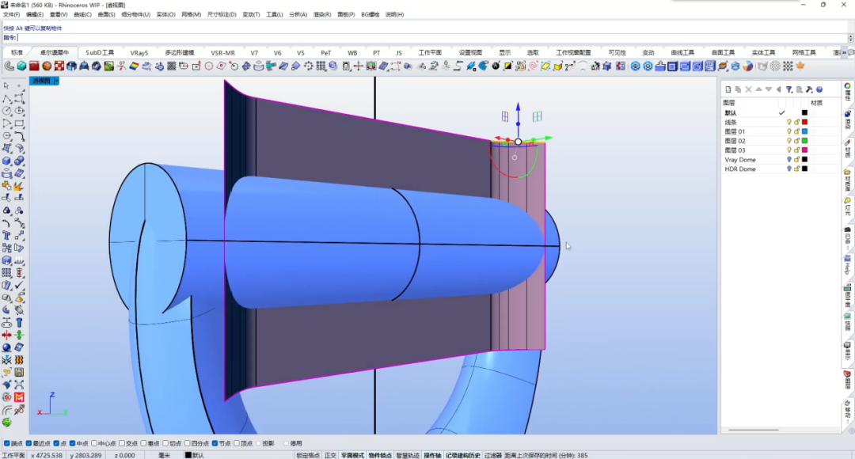Change green color swatch of 图层 02
This screenshot has width=855, height=459.
tap(804, 141)
